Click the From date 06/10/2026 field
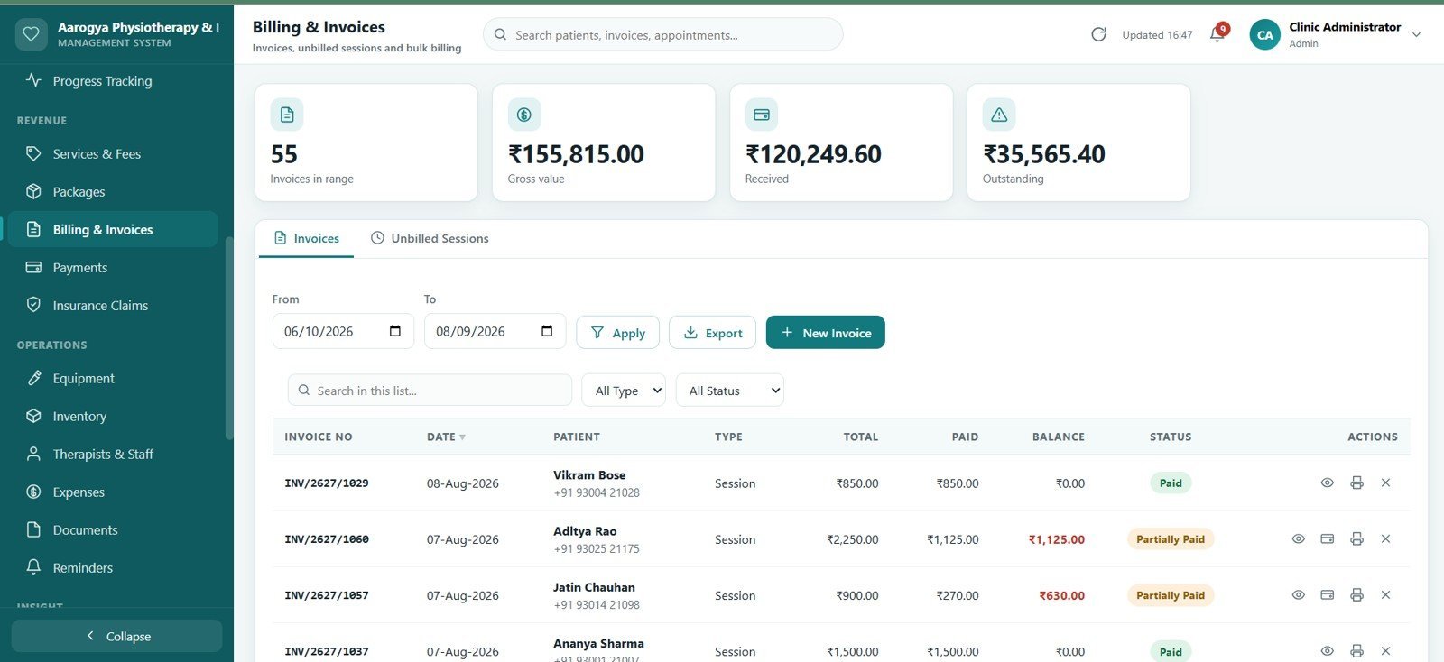Viewport: 1444px width, 662px height. [343, 331]
